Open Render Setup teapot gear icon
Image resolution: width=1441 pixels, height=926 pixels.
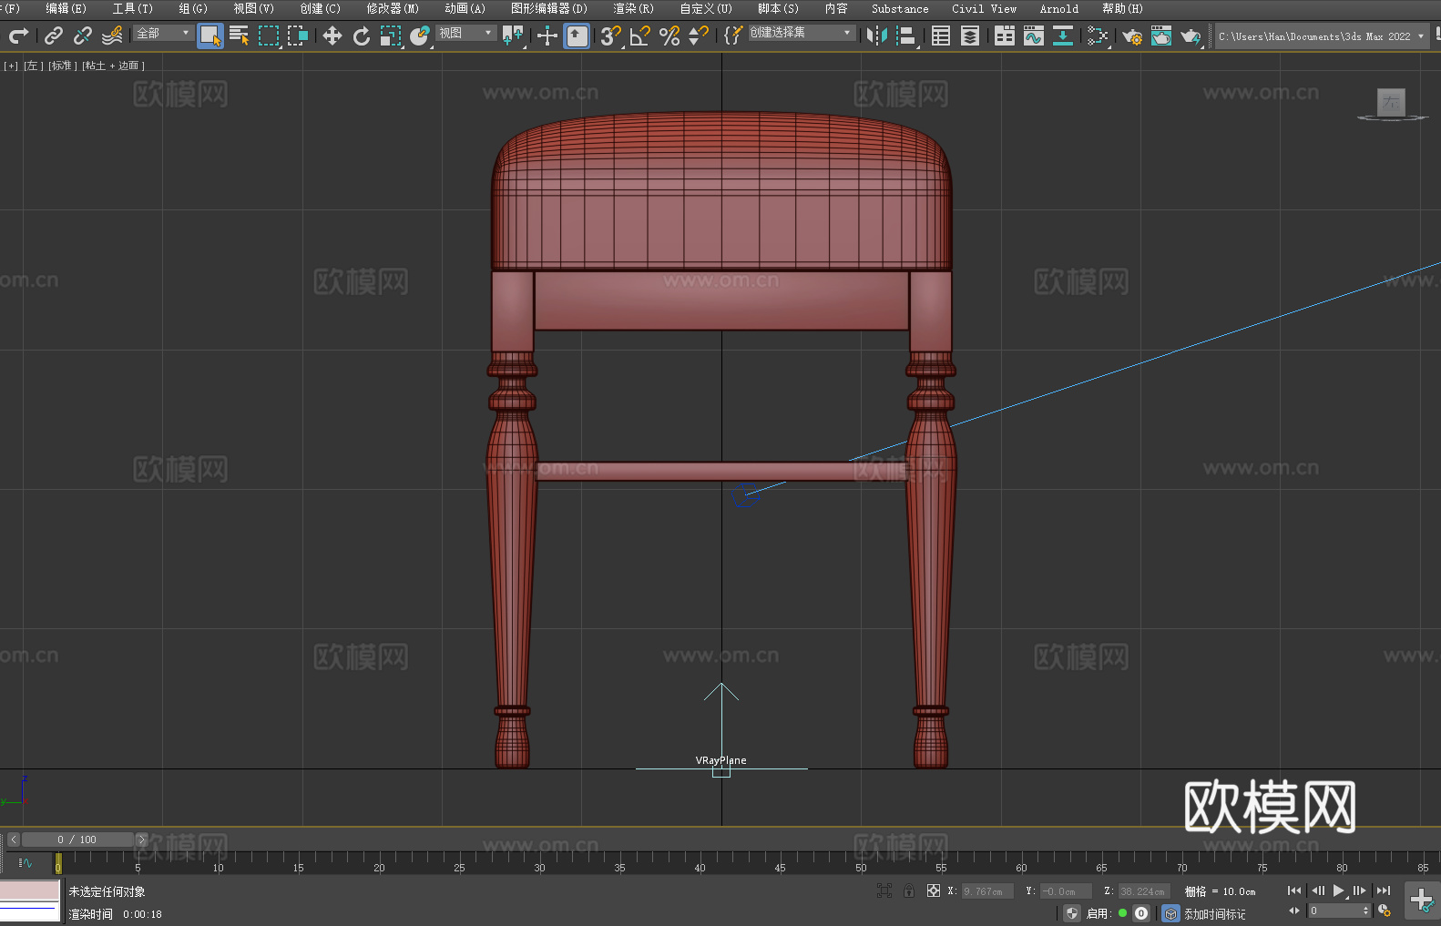[x=1132, y=36]
